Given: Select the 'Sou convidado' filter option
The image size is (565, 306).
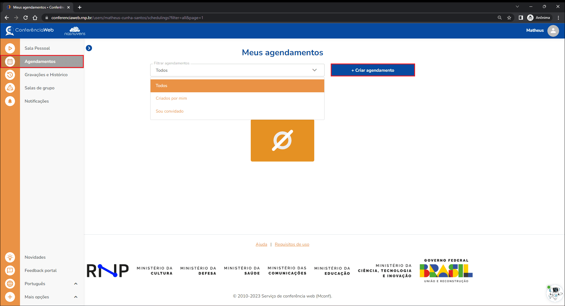Looking at the screenshot, I should coord(170,111).
